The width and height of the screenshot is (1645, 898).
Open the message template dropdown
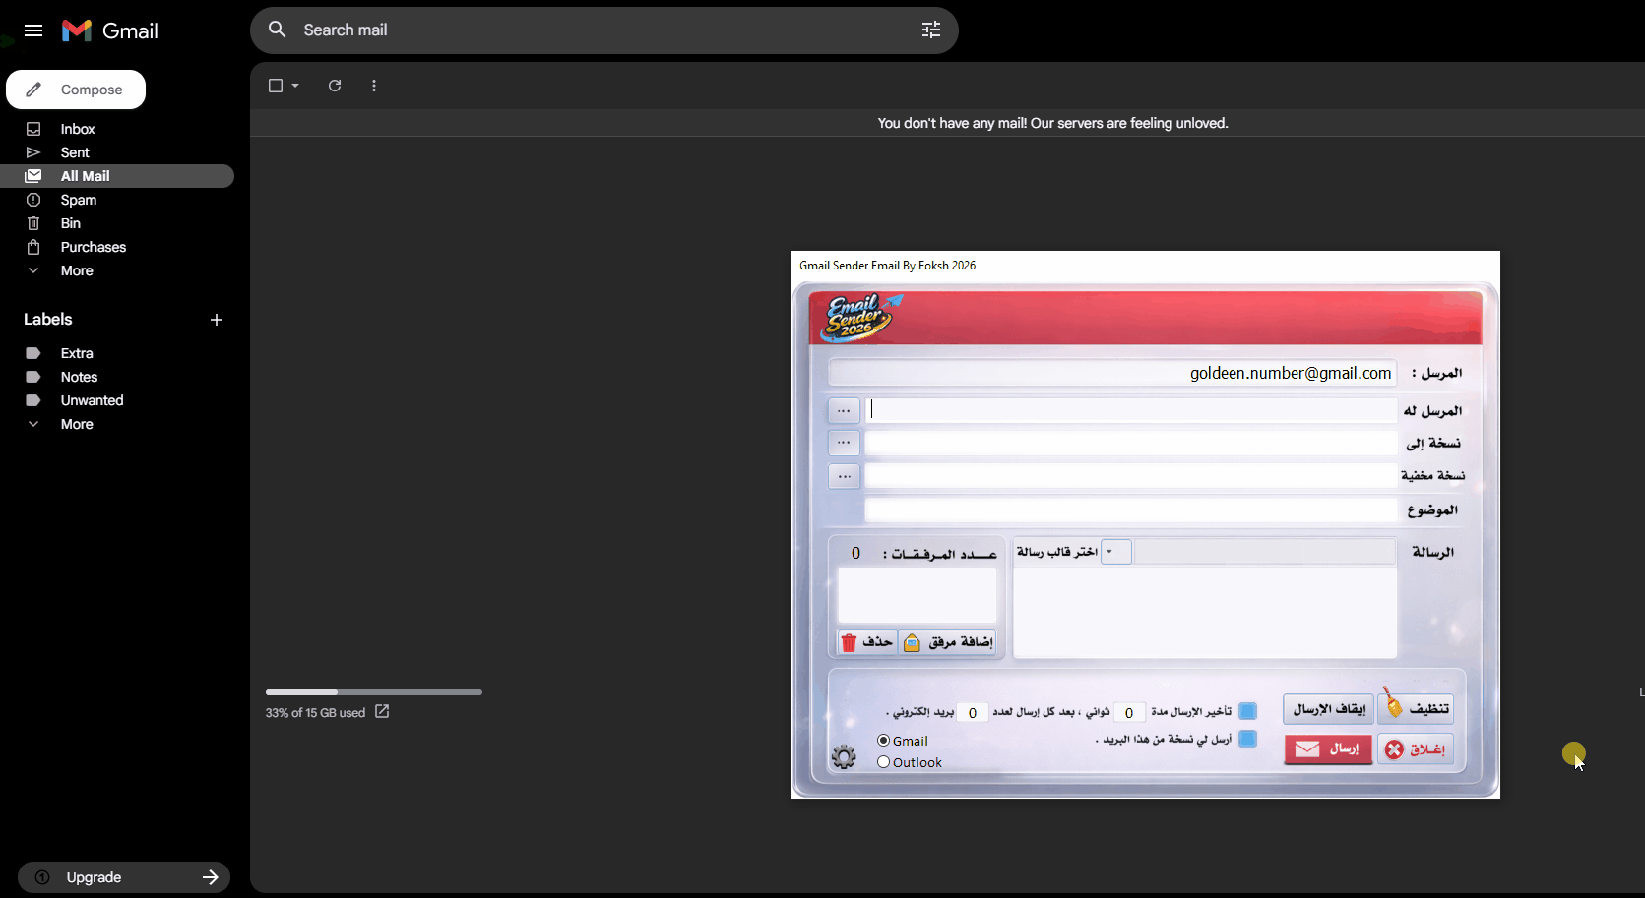click(x=1114, y=552)
